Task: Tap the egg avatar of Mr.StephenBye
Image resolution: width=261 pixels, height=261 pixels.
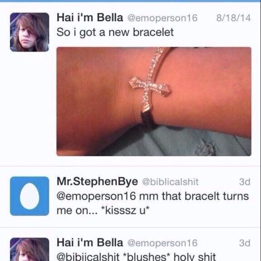Action: click(29, 196)
